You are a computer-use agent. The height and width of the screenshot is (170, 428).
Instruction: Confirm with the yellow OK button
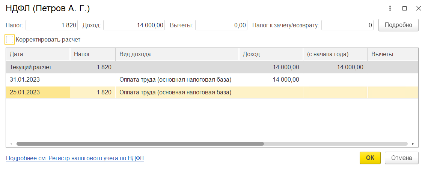(370, 158)
